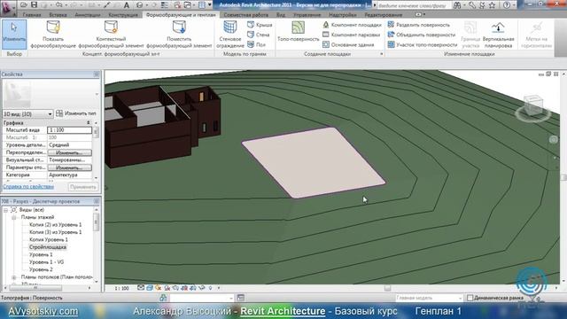Switch to the Надстройки ribbon tab
The height and width of the screenshot is (319, 567).
[x=343, y=15]
